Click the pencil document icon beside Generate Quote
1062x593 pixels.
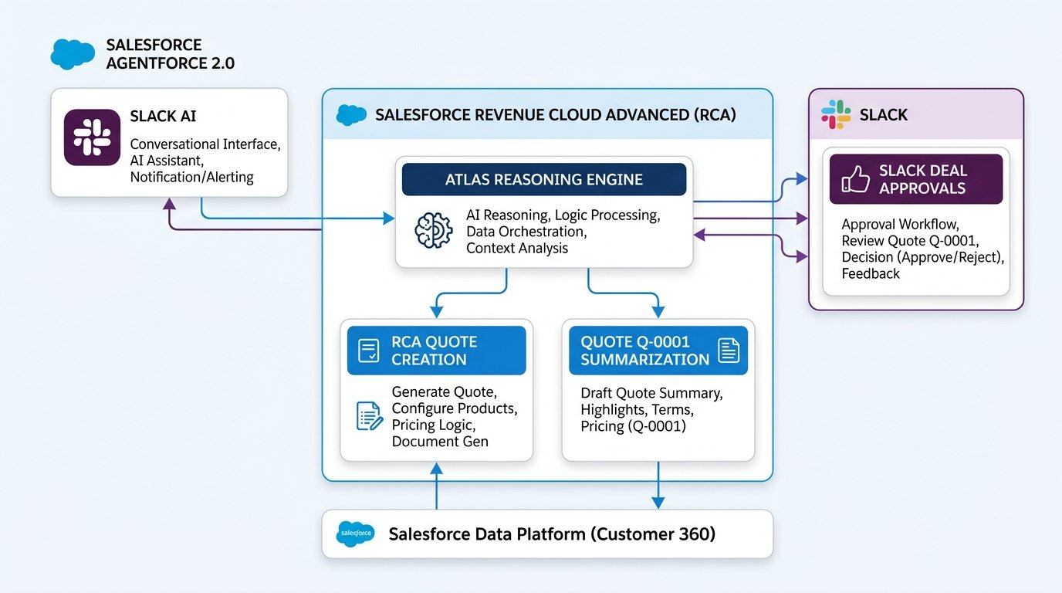[370, 416]
